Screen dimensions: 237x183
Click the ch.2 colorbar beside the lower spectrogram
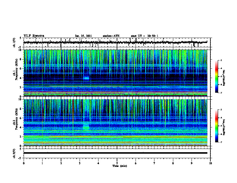tap(216, 126)
